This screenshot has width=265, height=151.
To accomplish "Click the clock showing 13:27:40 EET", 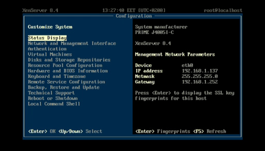I will click(x=134, y=10).
